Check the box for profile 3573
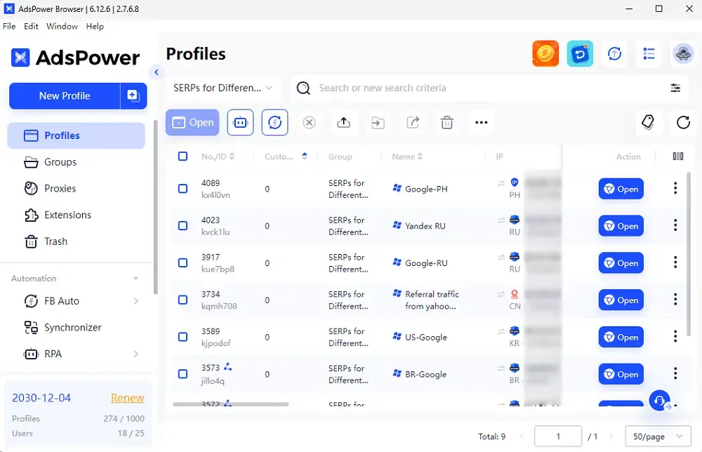The image size is (702, 452). coord(183,373)
